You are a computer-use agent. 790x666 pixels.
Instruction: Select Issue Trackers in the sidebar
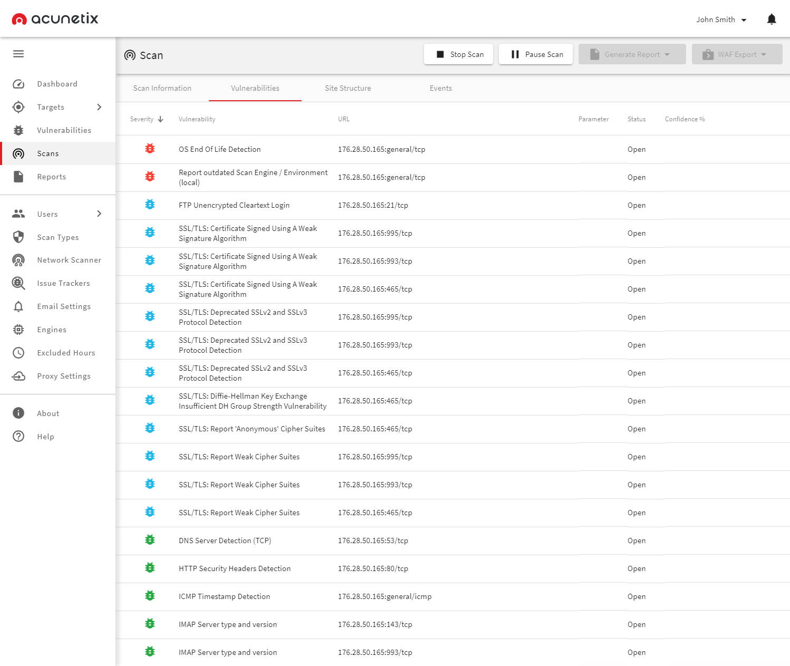(63, 283)
